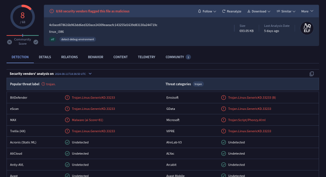Switch to the Behavior tab

point(95,57)
